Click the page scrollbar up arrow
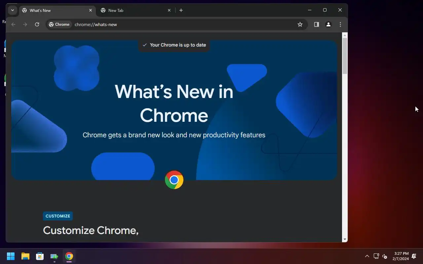The height and width of the screenshot is (264, 423). (x=345, y=35)
